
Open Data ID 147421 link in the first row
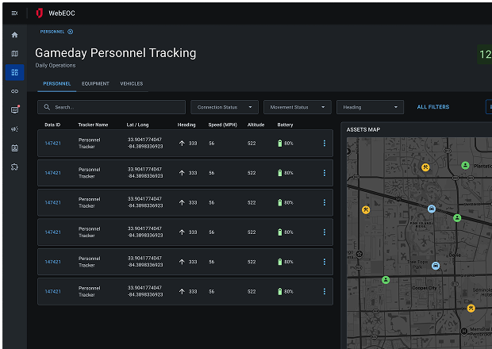coord(52,144)
